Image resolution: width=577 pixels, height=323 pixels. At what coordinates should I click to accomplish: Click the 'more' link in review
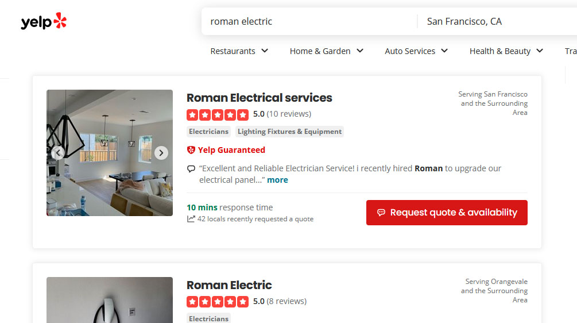coord(277,180)
